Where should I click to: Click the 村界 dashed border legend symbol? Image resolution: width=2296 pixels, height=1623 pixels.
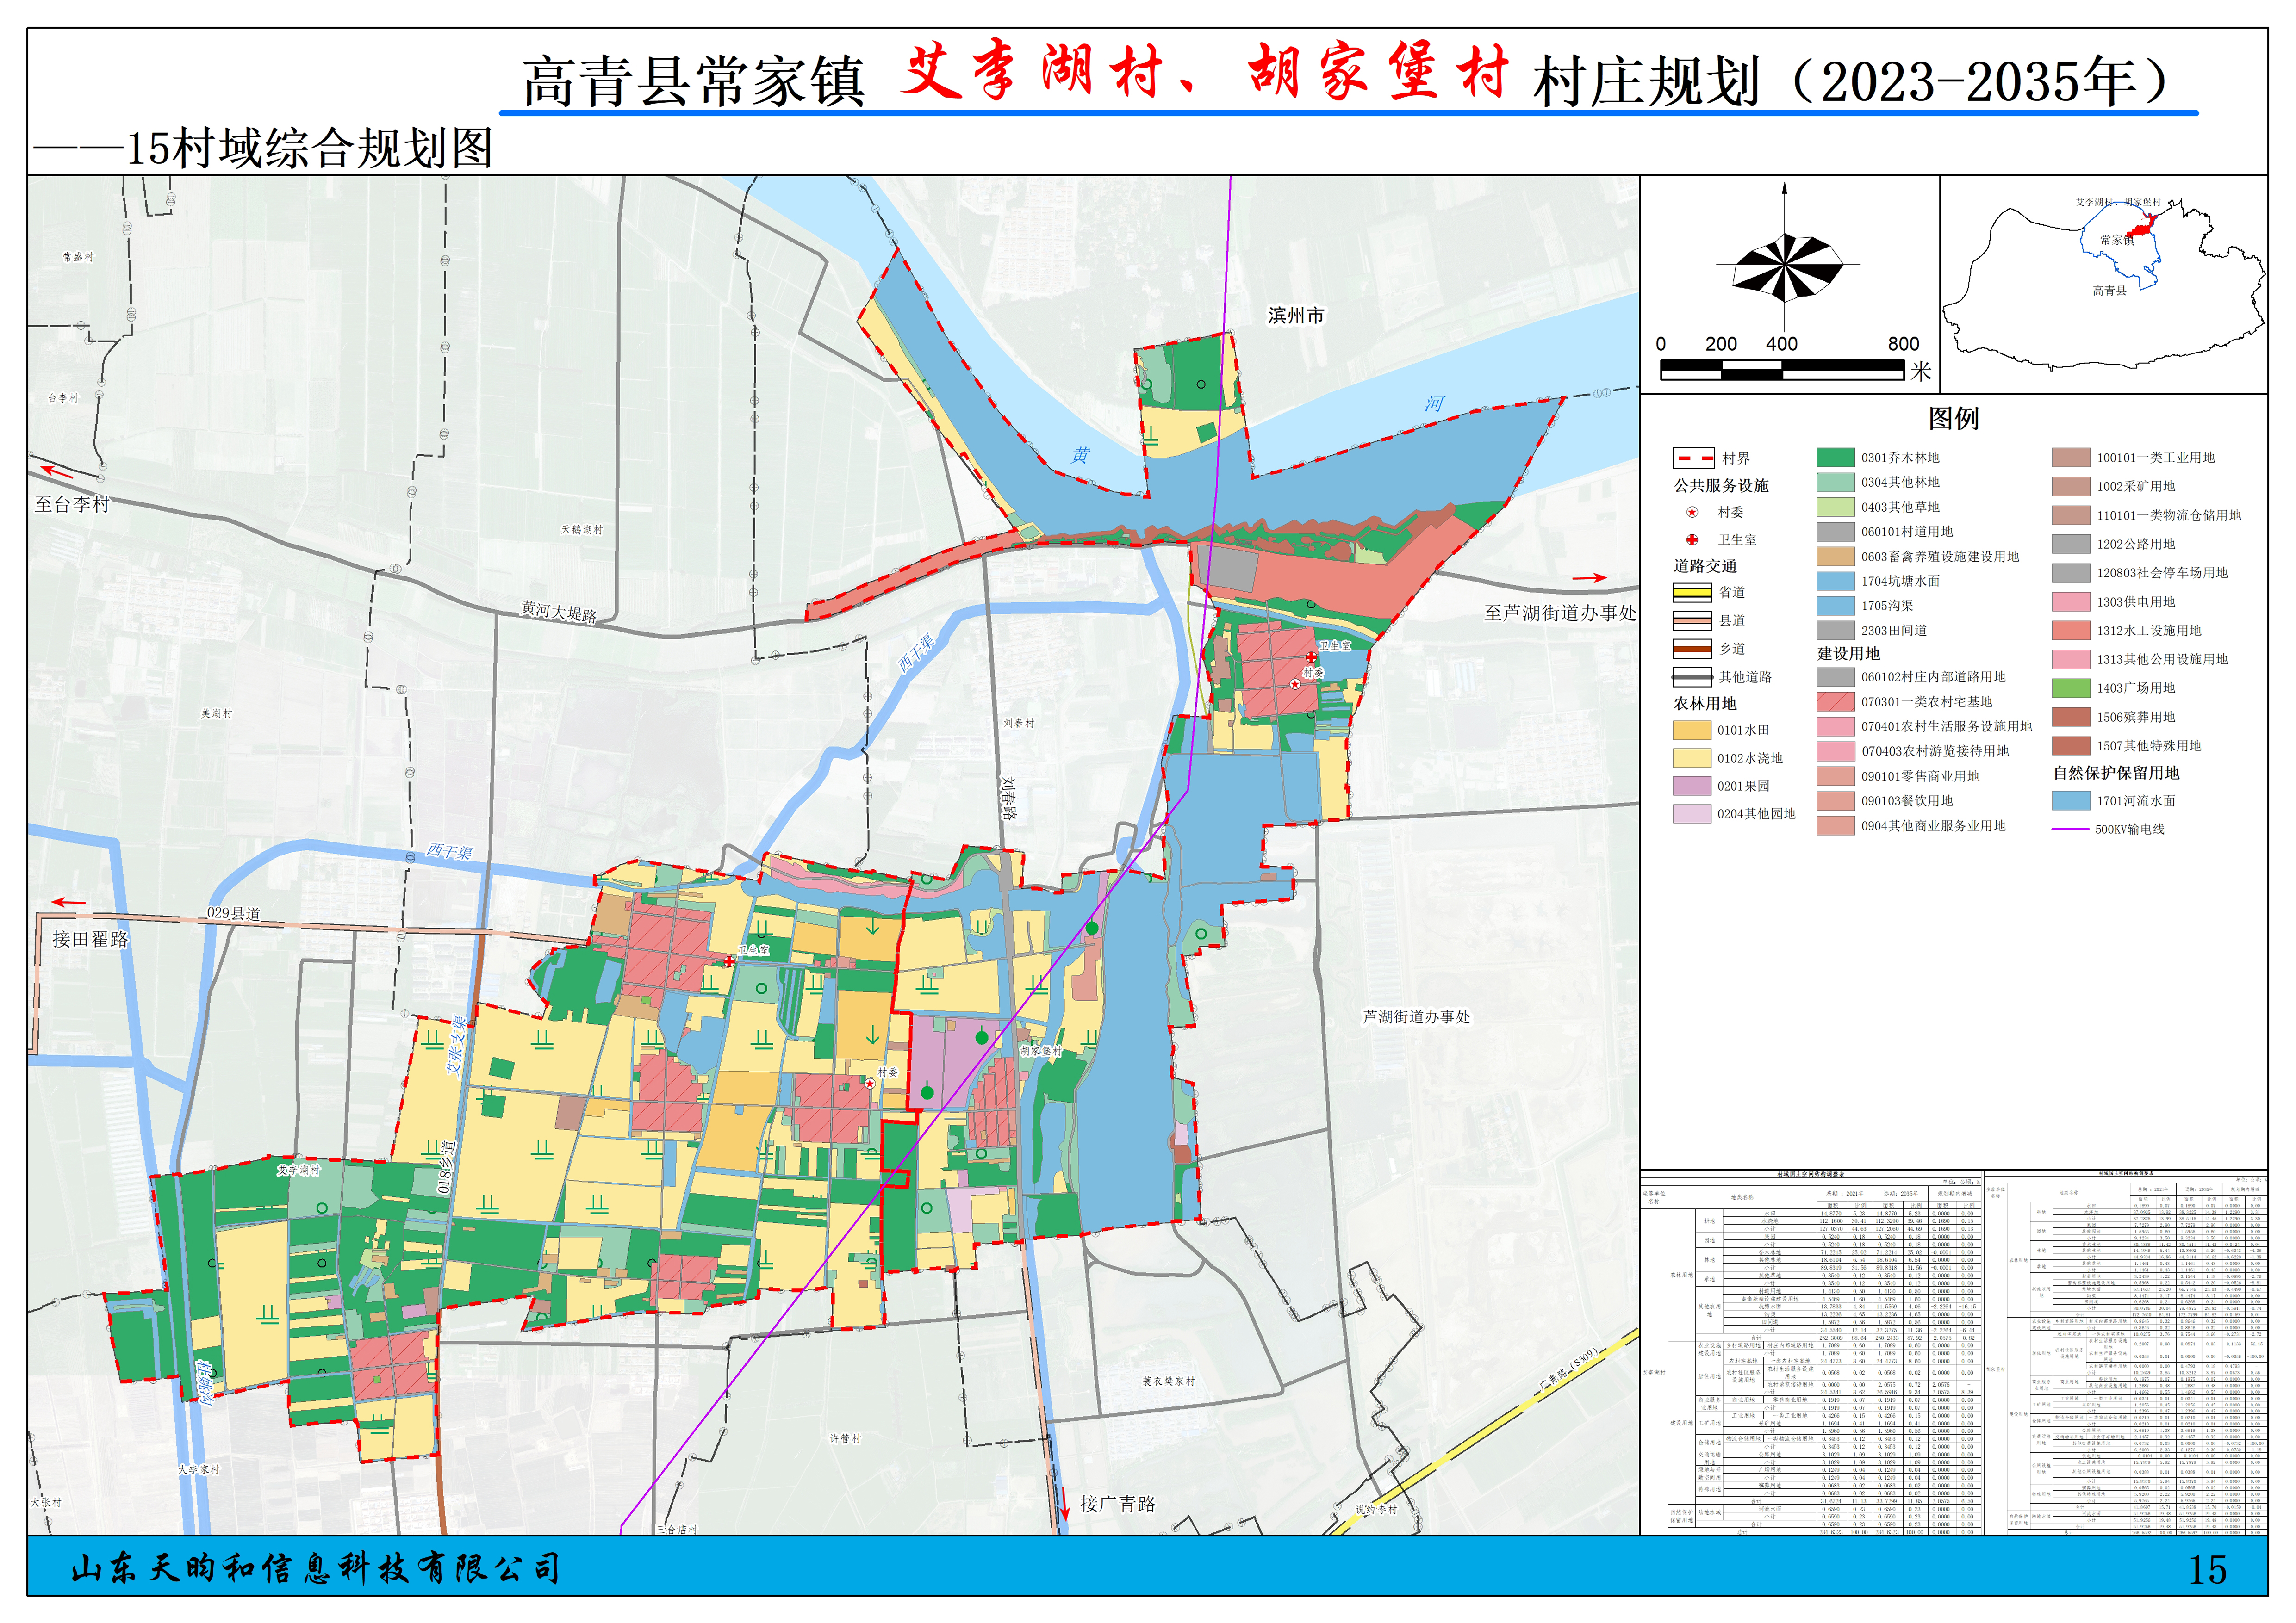(x=1693, y=458)
